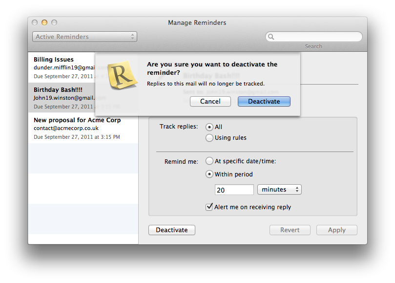The width and height of the screenshot is (395, 283).
Task: Select the All track replies radio
Action: (x=209, y=127)
